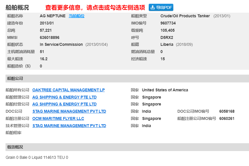This screenshot has height=166, width=249.
Task: Click the MMSI value 636018896
Action: click(x=50, y=37)
